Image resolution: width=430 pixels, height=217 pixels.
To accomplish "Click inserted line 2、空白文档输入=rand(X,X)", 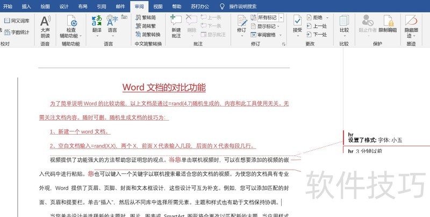I will 153,146.
